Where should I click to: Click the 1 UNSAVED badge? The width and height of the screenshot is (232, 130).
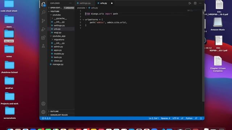[x=69, y=8]
